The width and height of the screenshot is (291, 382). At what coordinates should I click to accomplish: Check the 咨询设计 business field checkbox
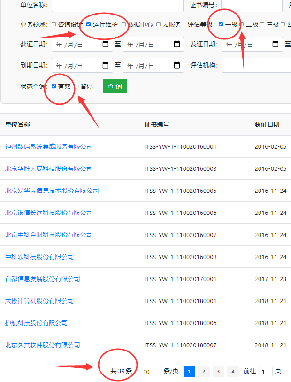click(x=54, y=24)
